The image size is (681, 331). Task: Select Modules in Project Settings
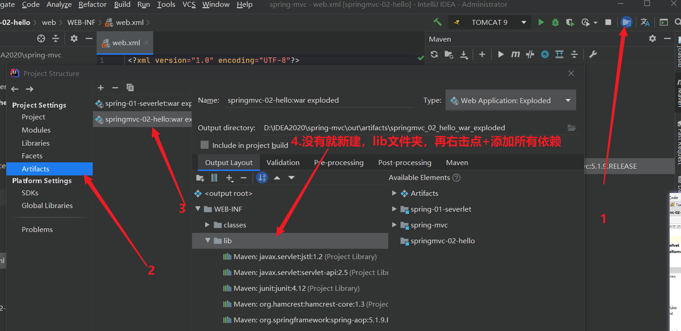point(36,130)
